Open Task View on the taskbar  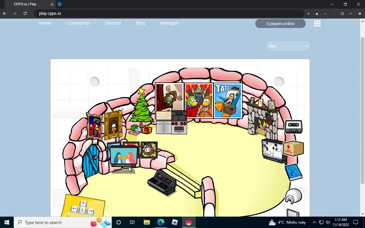pyautogui.click(x=132, y=222)
